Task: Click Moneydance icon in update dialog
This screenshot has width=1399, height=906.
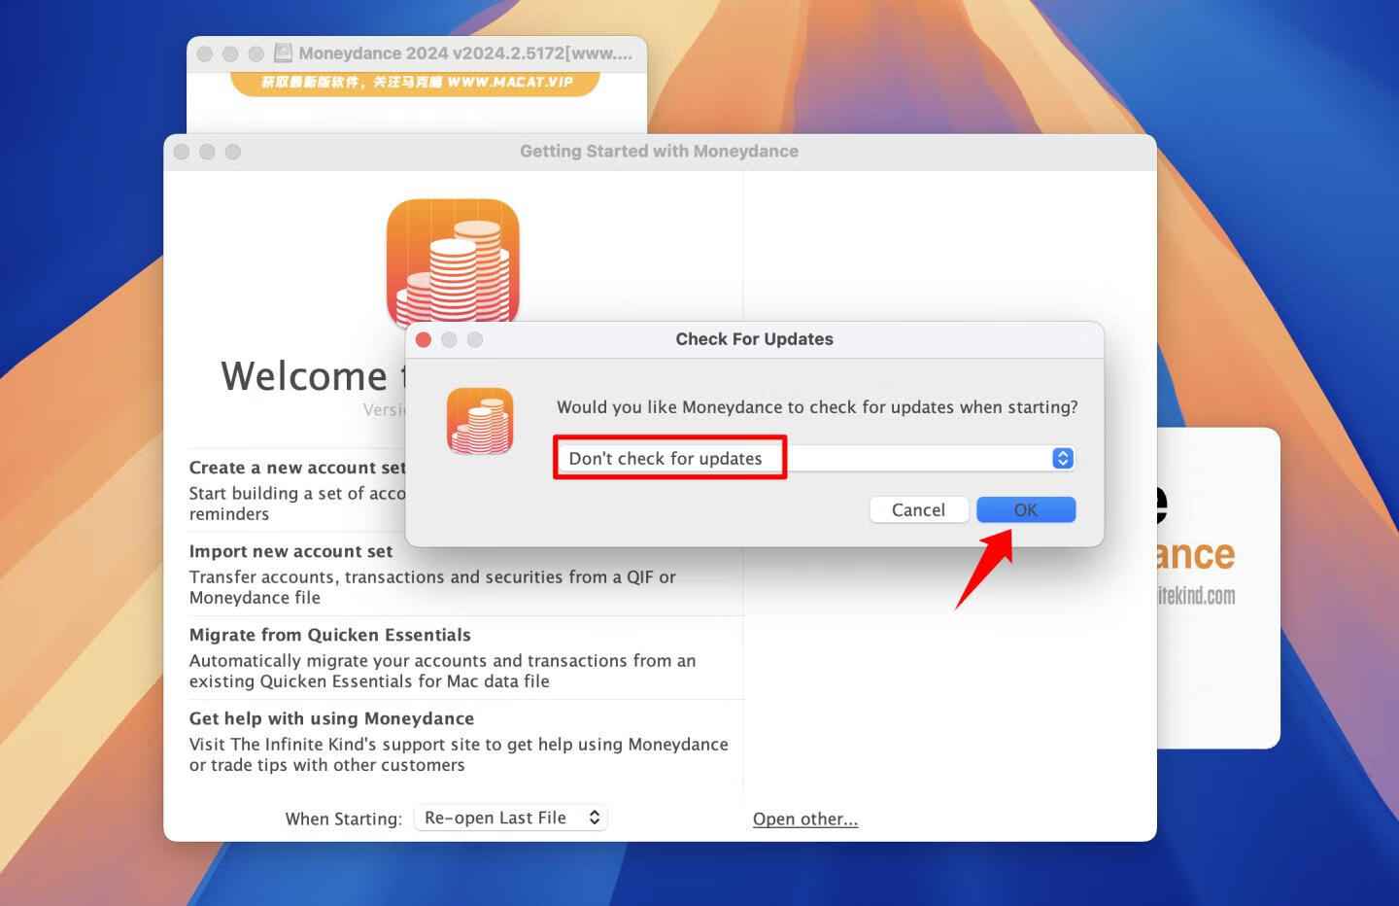Action: (x=480, y=421)
